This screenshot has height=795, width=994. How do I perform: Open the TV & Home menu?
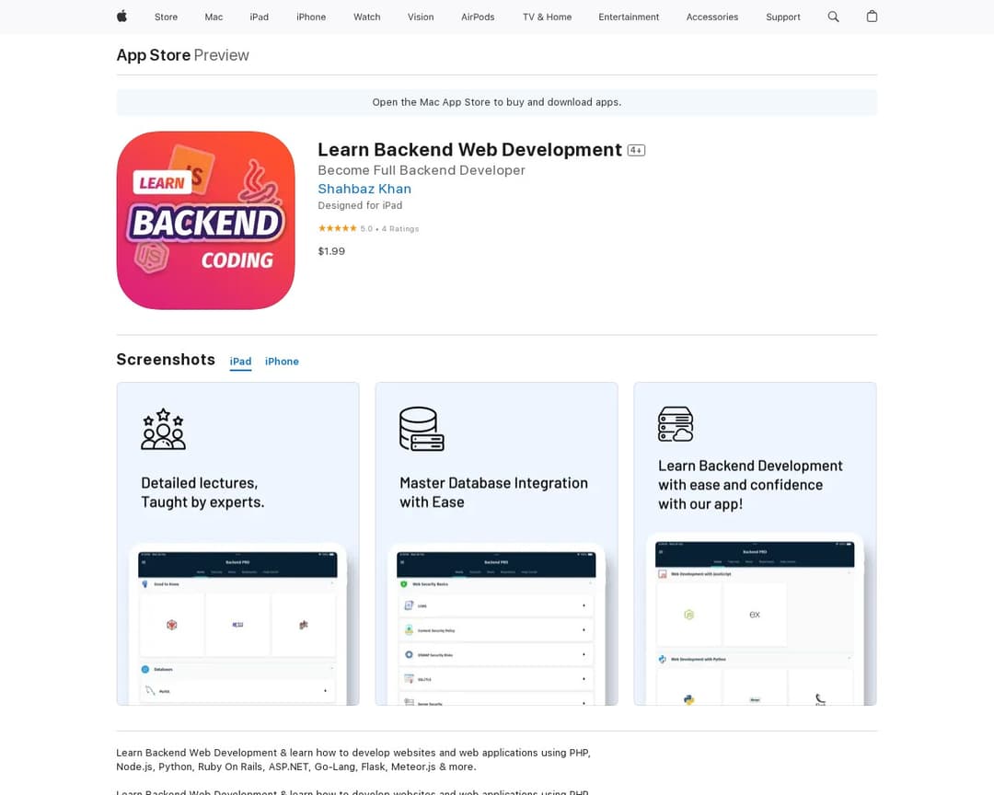(547, 17)
